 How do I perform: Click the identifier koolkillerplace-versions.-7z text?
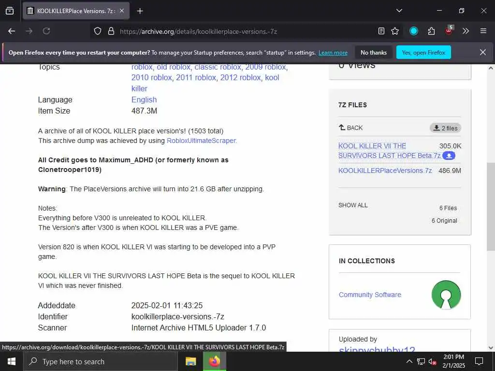tap(178, 317)
